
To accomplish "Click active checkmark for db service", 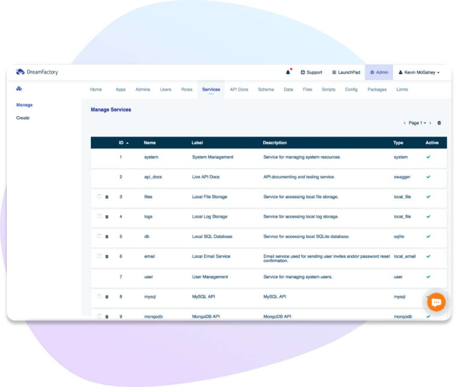I will coord(428,237).
